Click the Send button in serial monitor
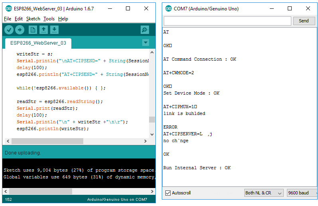Image resolution: width=318 pixels, height=206 pixels. (x=304, y=21)
